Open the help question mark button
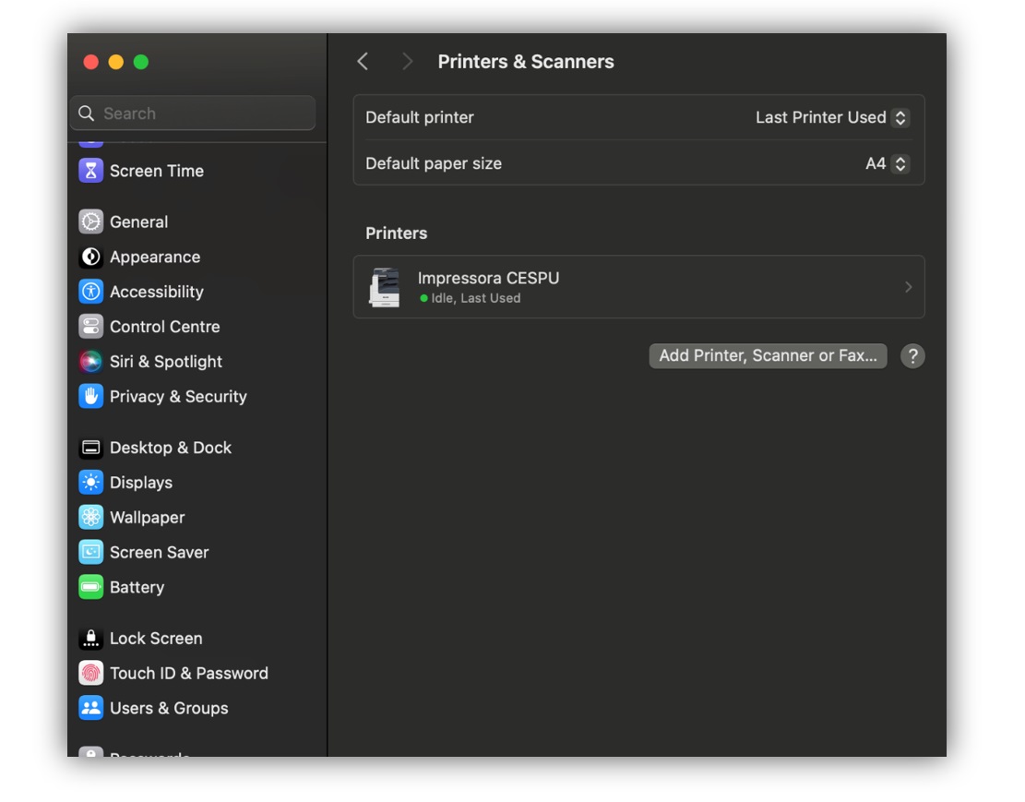 tap(912, 356)
